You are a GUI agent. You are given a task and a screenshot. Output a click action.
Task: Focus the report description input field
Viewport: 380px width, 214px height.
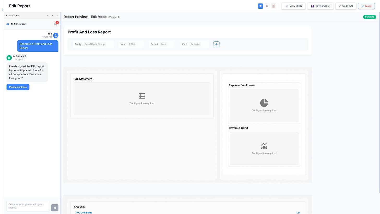(28, 206)
